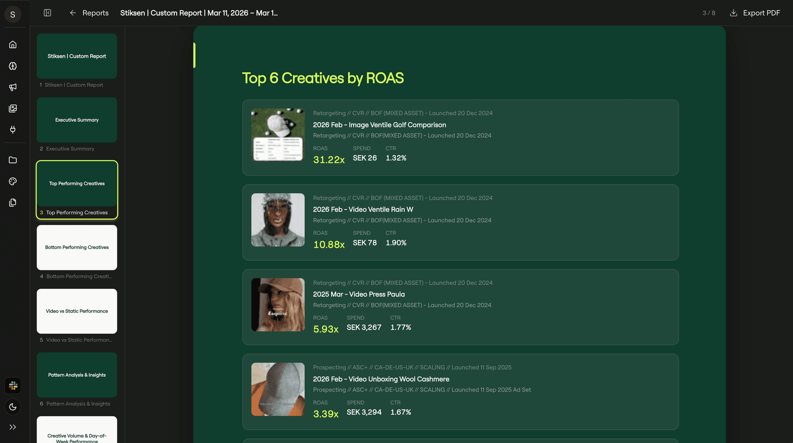Open the copy documents icon in the sidebar
793x443 pixels.
point(13,203)
